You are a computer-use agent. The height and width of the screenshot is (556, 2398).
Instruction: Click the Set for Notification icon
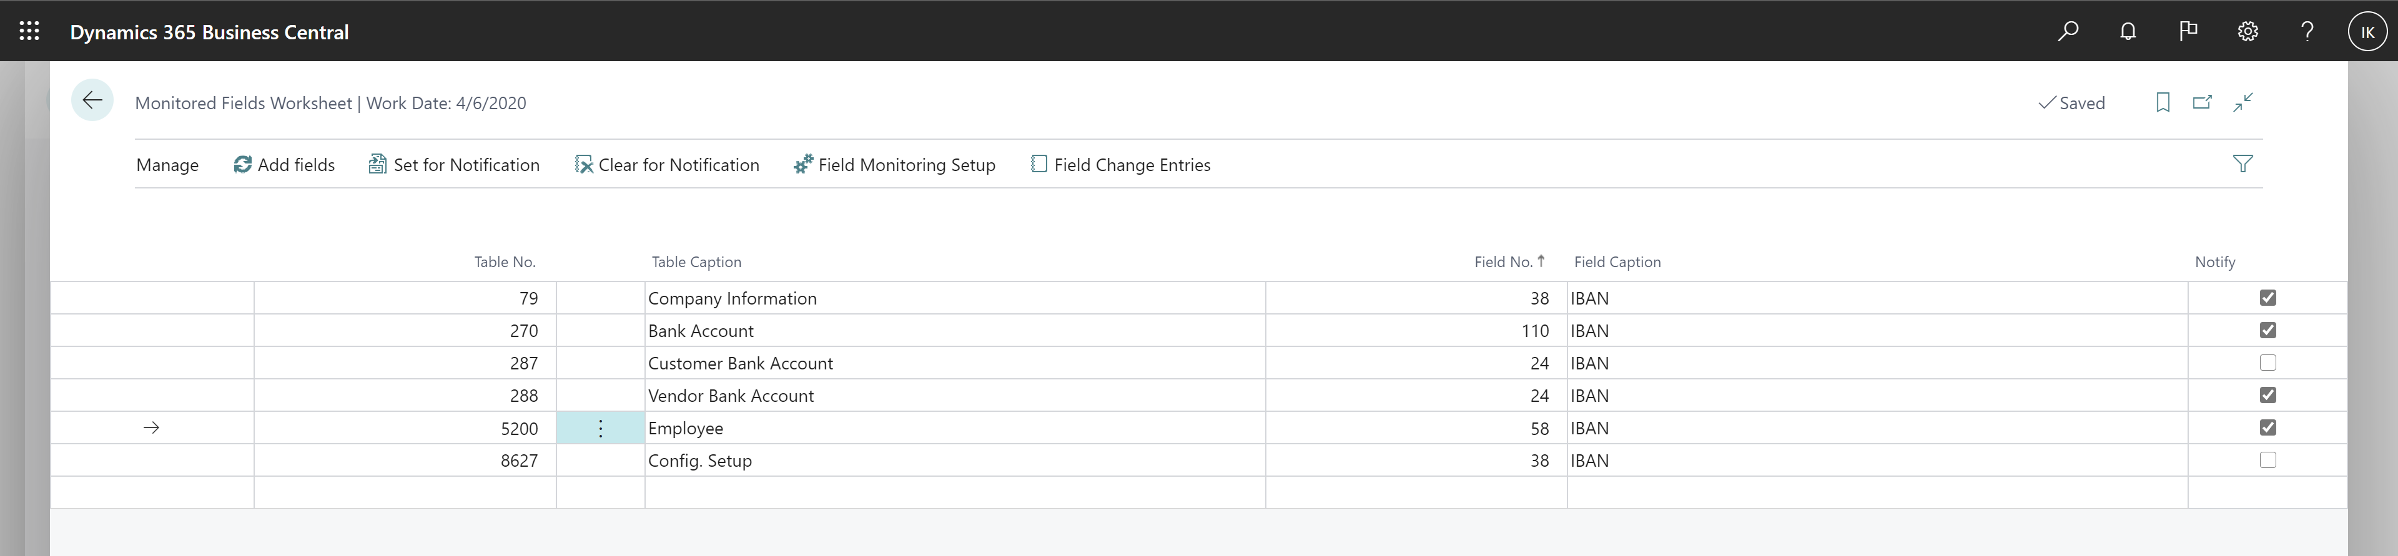(x=377, y=165)
